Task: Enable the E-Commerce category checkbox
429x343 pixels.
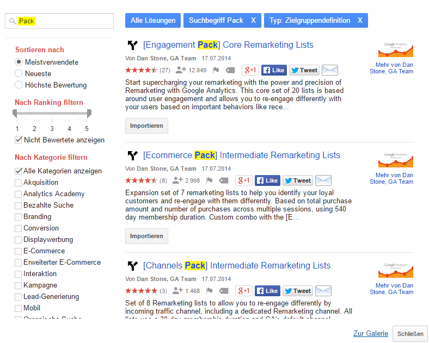Action: (x=18, y=251)
